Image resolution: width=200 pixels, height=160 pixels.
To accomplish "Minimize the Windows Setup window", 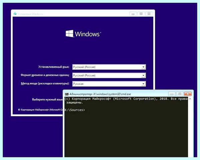I will tap(133, 14).
